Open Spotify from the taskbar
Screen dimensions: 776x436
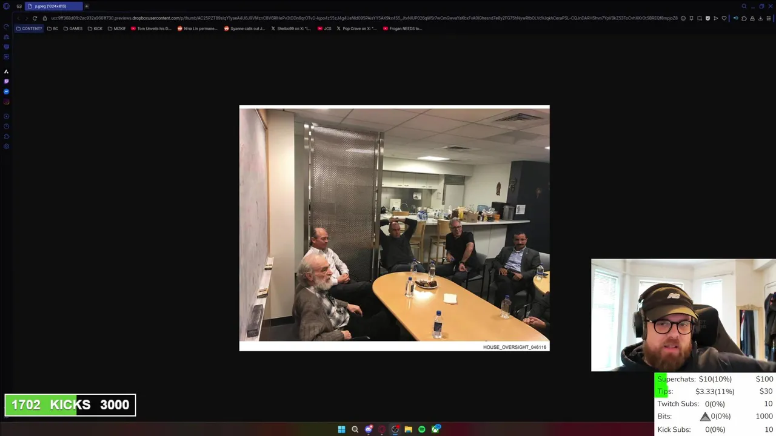pyautogui.click(x=421, y=429)
